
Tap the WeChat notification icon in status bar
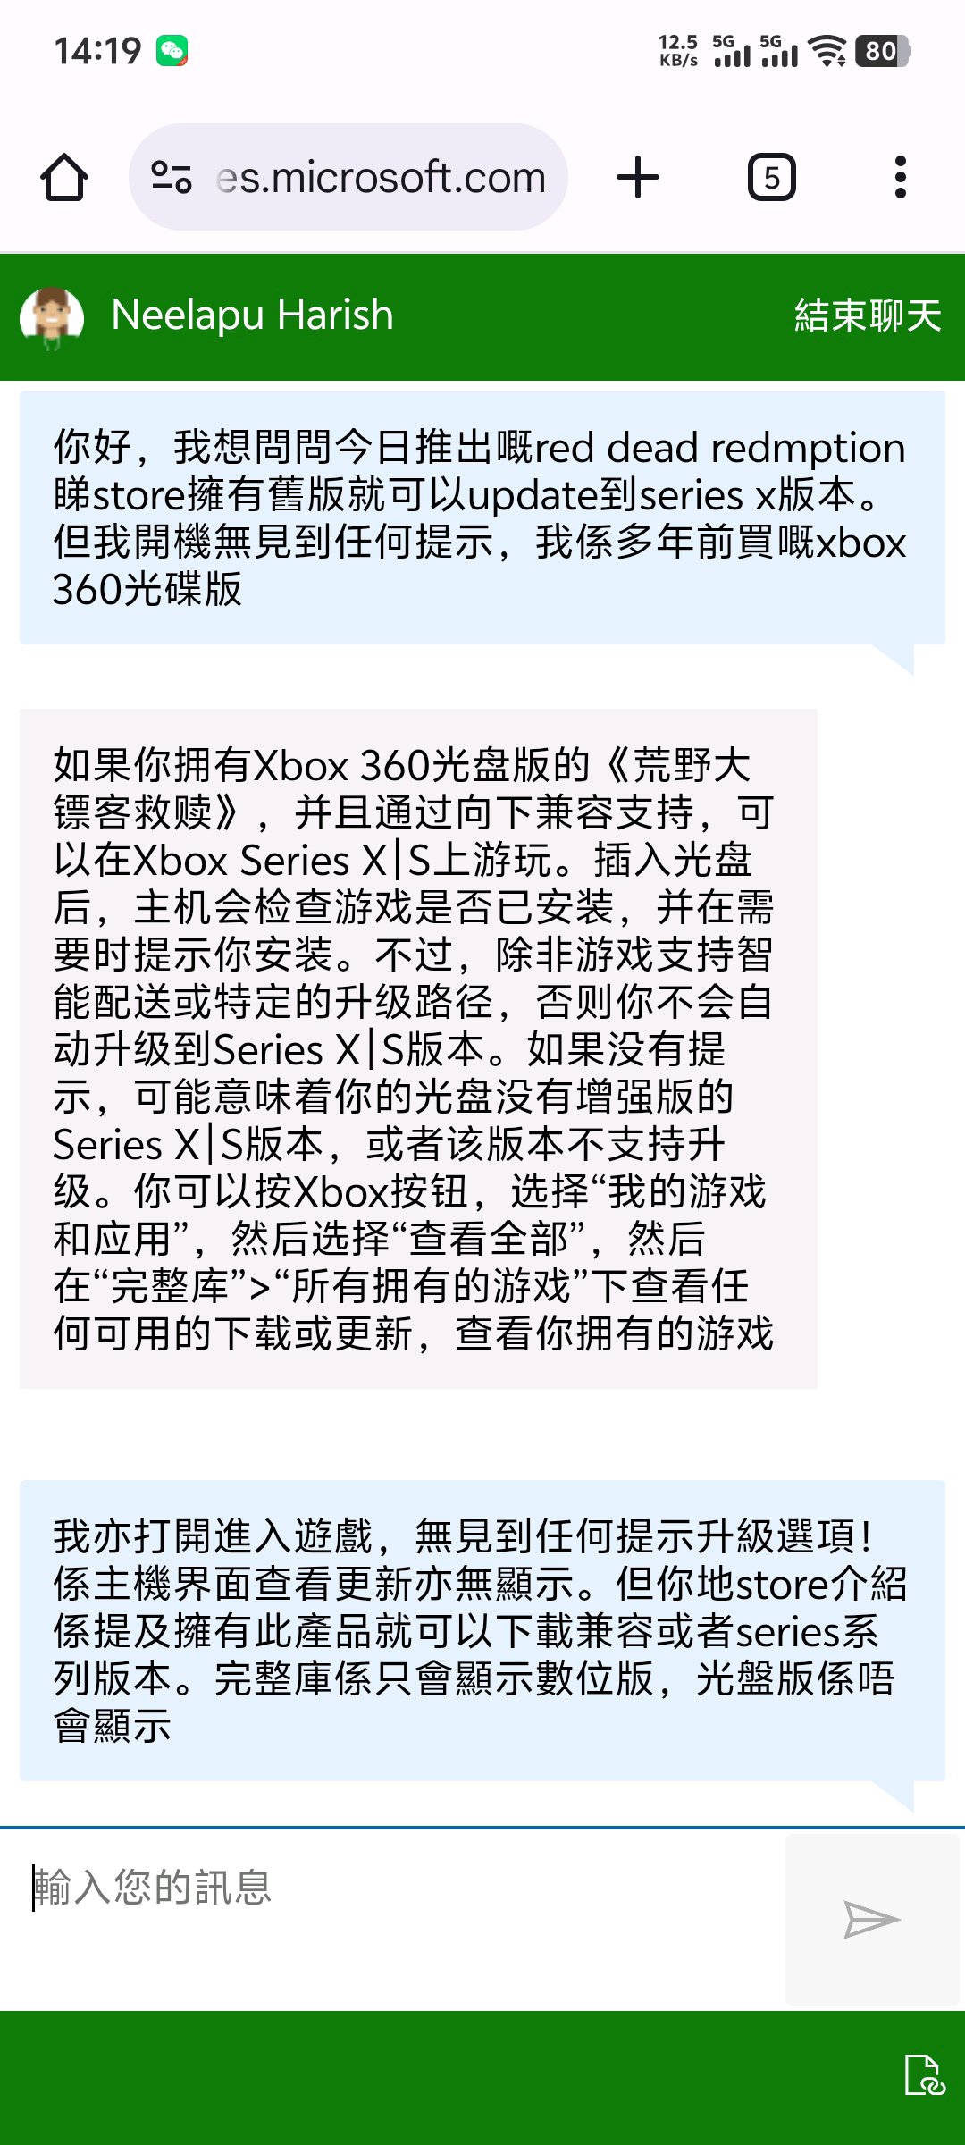pos(172,51)
